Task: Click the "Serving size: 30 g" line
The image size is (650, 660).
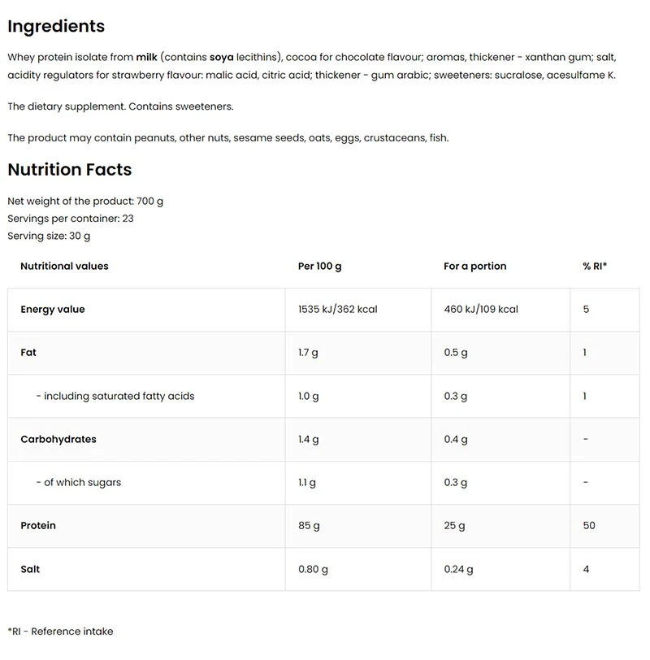Action: pyautogui.click(x=49, y=236)
